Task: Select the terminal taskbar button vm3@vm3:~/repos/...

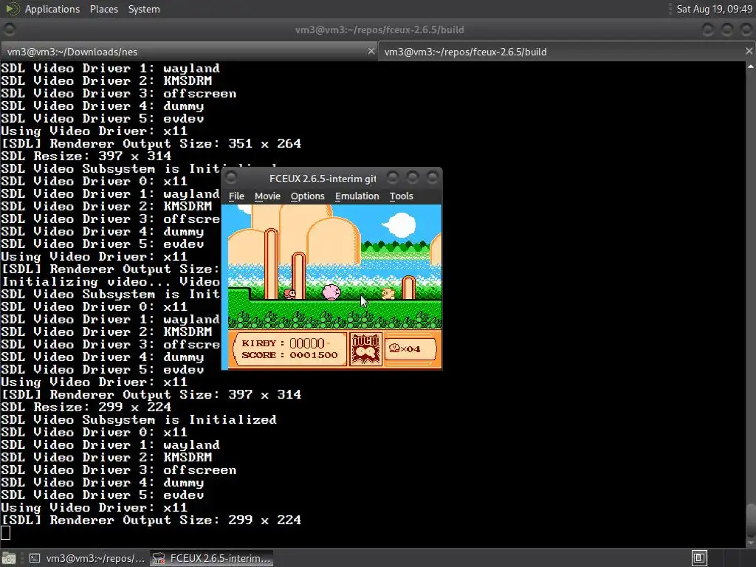Action: 88,558
